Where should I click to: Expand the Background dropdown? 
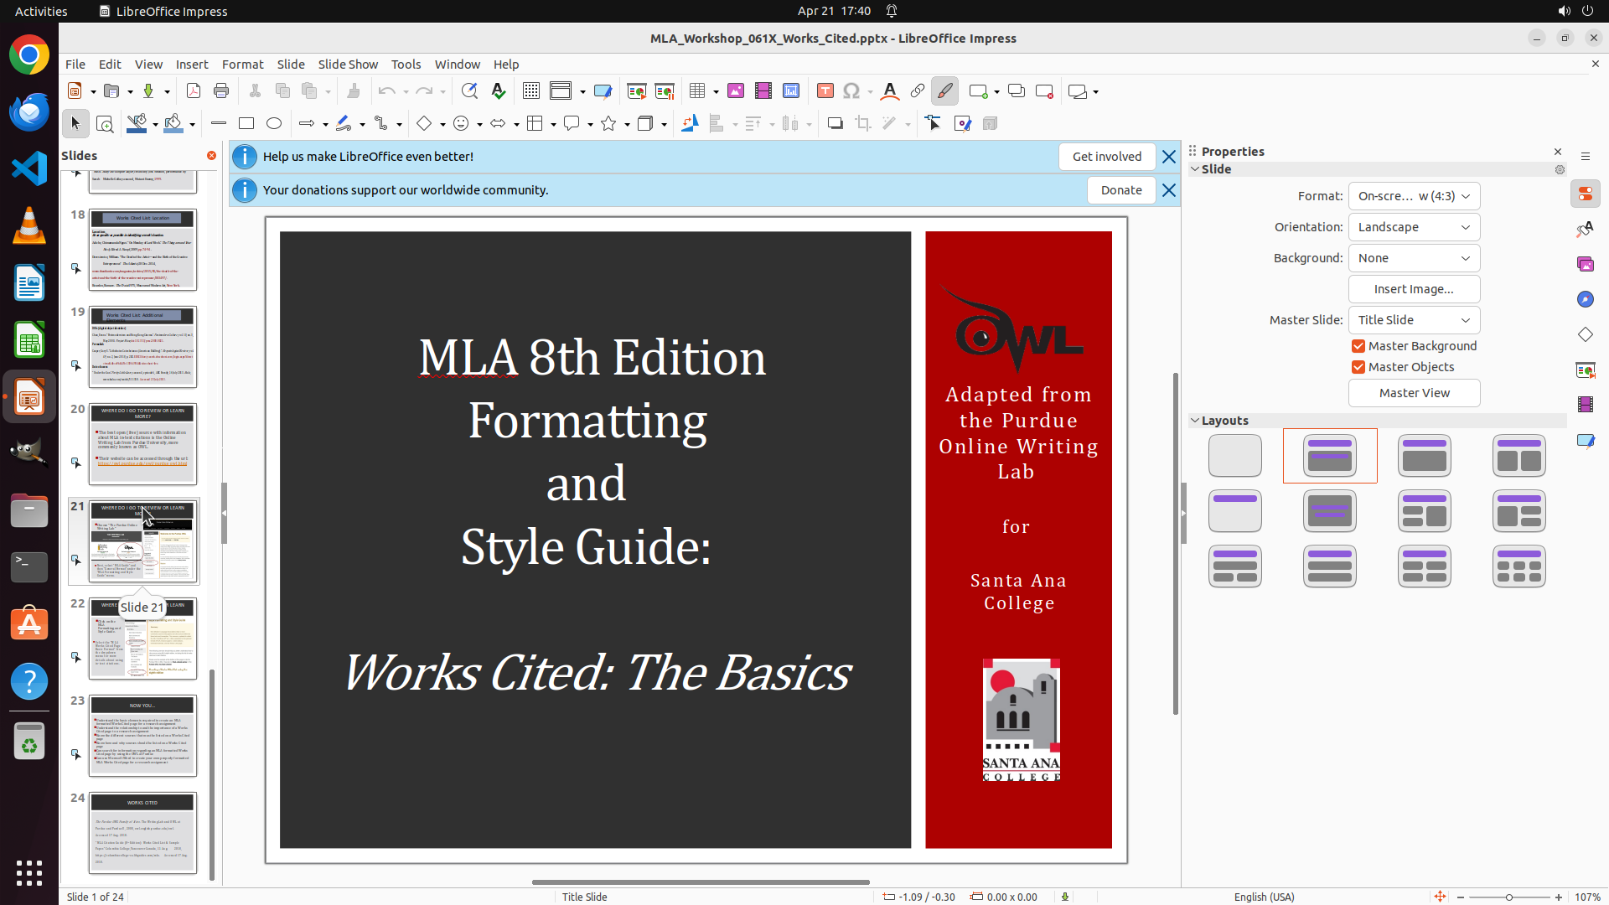coord(1414,258)
